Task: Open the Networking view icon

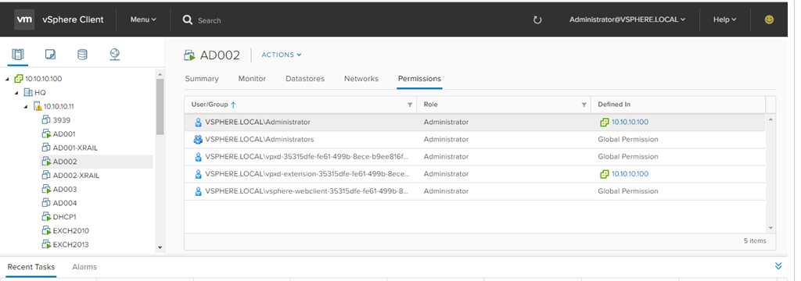Action: point(114,54)
